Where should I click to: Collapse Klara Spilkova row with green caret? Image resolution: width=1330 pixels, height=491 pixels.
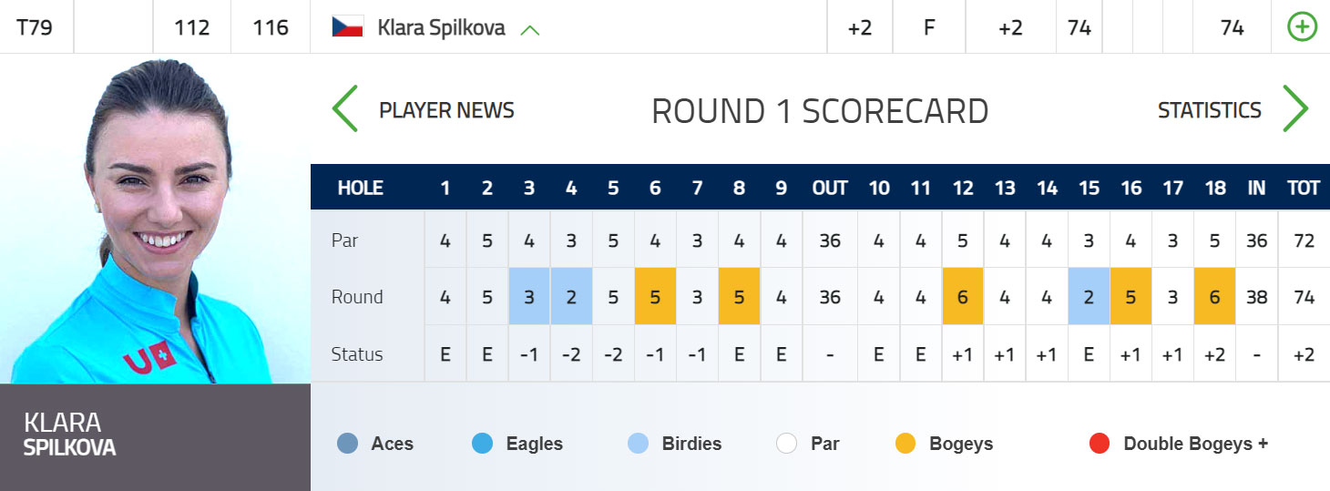coord(529,30)
